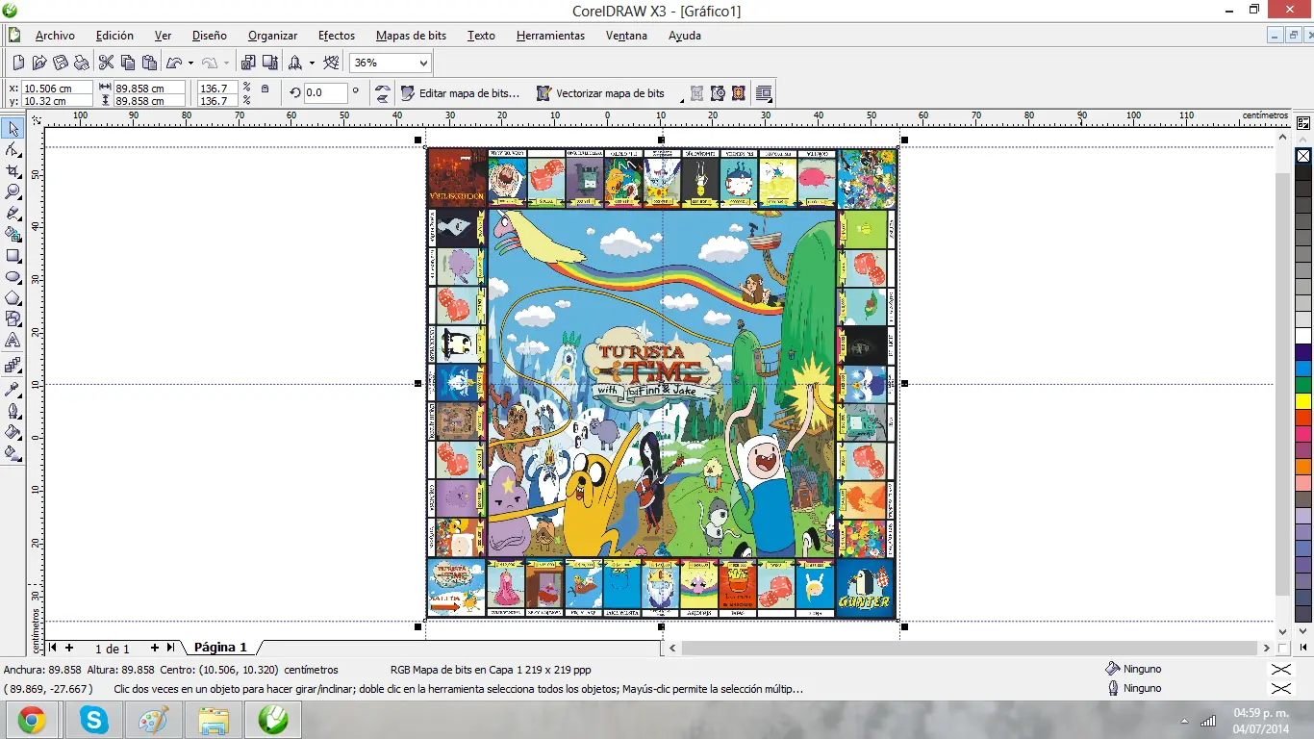Click the Print icon in toolbar
The height and width of the screenshot is (739, 1314).
click(82, 63)
